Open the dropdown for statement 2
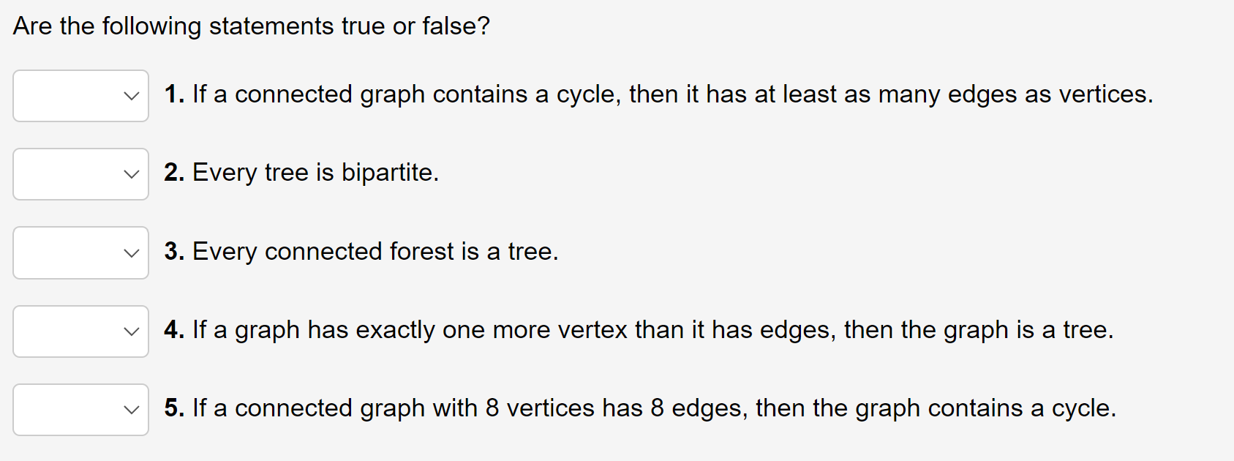1234x461 pixels. tap(80, 174)
